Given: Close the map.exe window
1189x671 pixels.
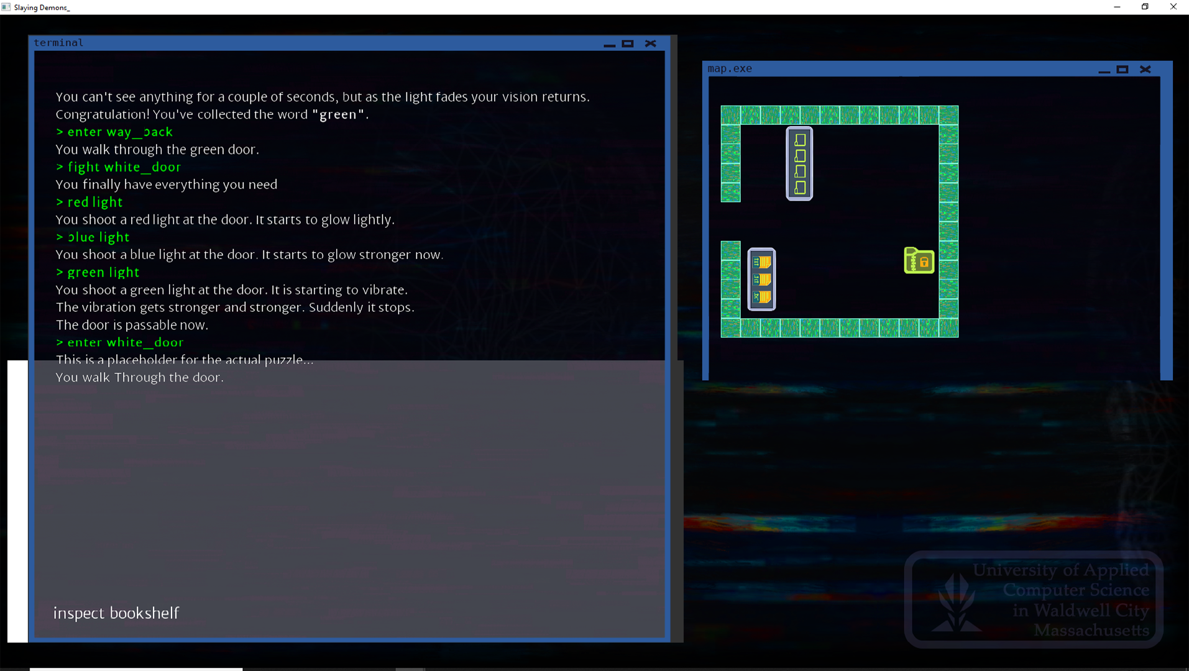Looking at the screenshot, I should 1145,70.
